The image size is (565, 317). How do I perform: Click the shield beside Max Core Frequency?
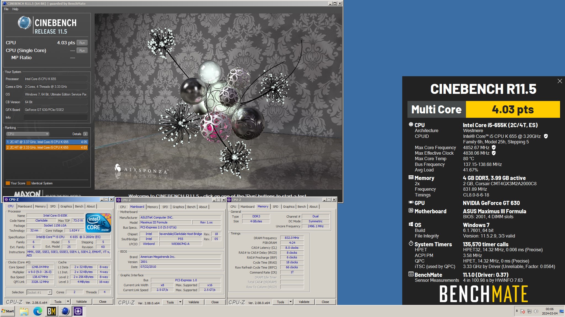tap(494, 147)
